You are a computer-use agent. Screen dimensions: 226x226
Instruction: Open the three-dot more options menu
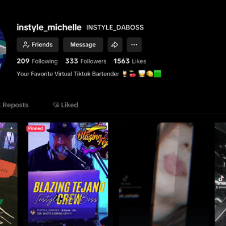tap(134, 45)
